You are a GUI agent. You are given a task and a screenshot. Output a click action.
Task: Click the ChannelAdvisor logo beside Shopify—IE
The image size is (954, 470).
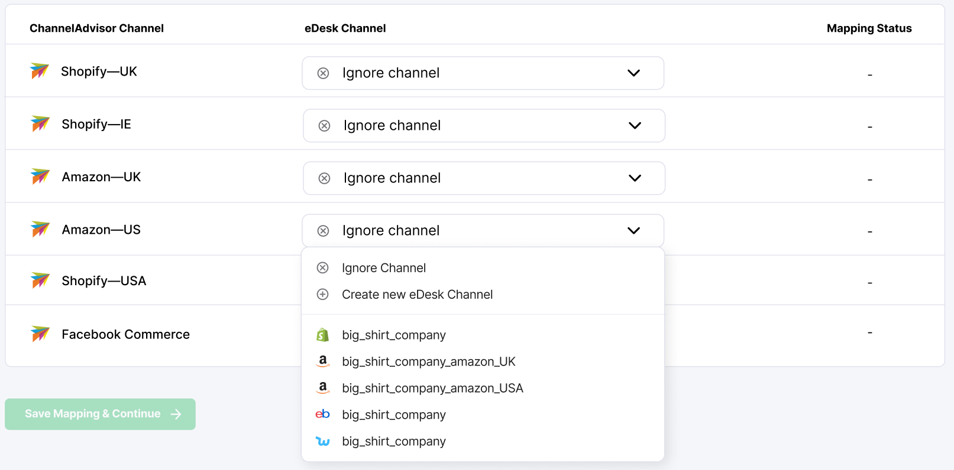[40, 123]
